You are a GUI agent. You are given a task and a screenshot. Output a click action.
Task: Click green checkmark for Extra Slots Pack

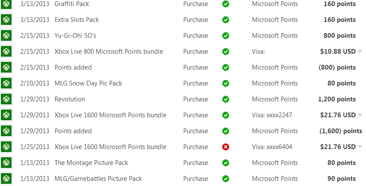point(226,20)
